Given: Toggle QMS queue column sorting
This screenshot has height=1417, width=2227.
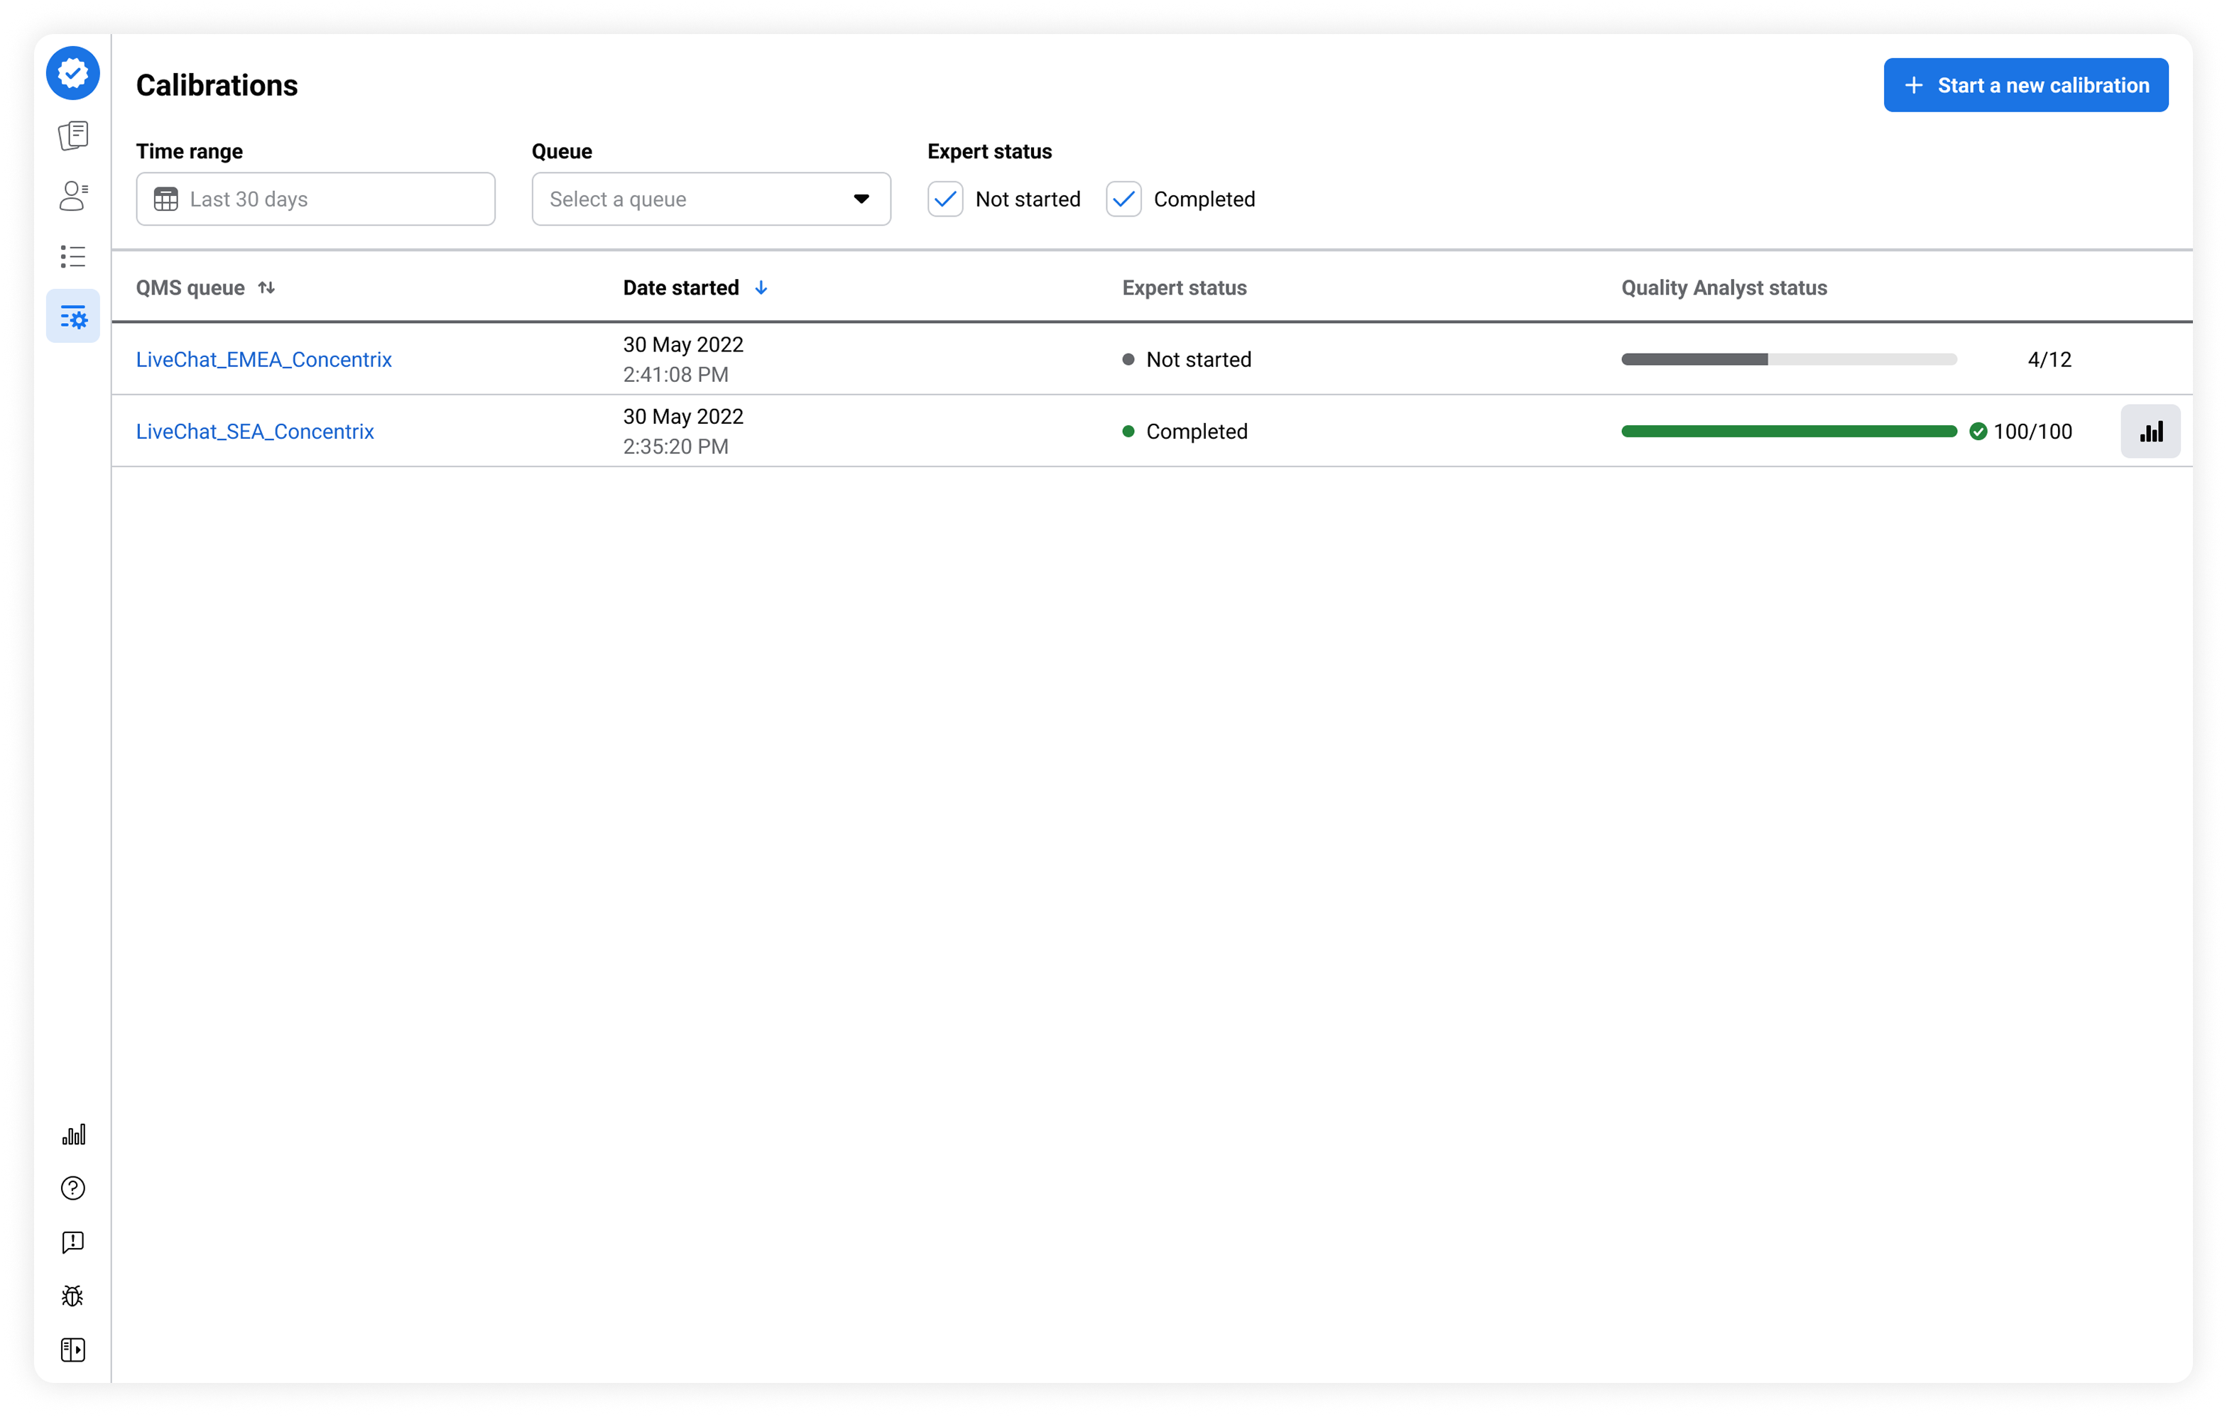Looking at the screenshot, I should tap(266, 288).
